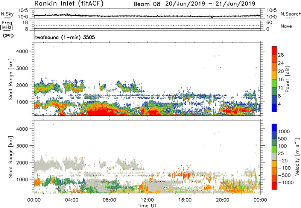
Task: Click the 'Time UT' axis title
Action: pyautogui.click(x=147, y=206)
